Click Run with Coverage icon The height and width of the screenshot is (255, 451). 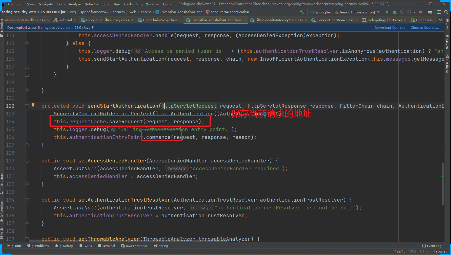[402, 12]
